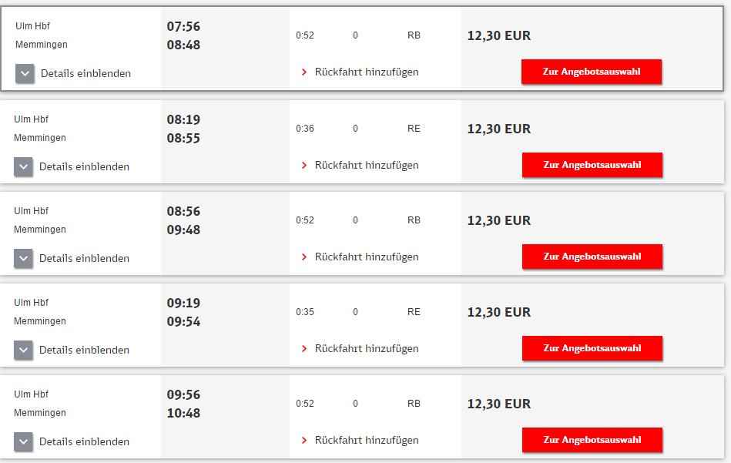731x463 pixels.
Task: Open Zur Angebotsauswahl for the 09:19 train
Action: [x=592, y=348]
